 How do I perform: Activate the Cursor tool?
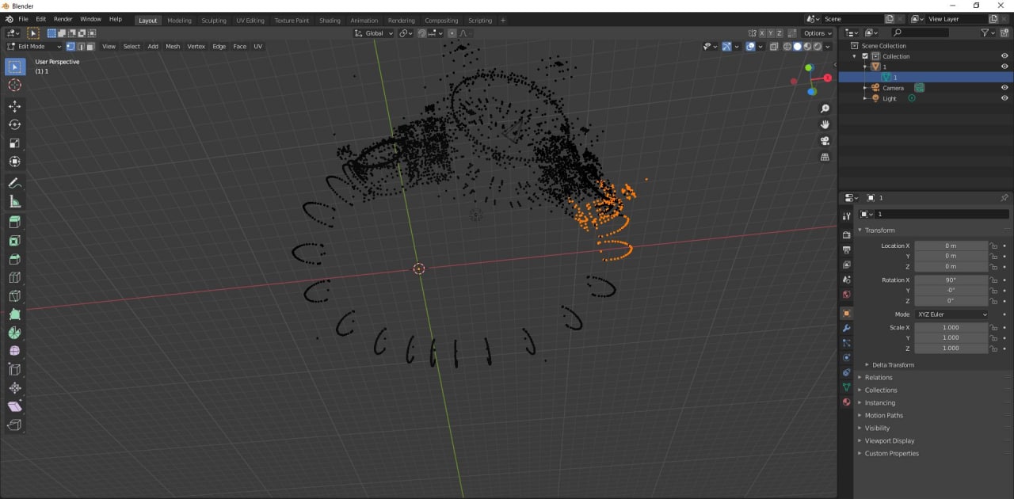(x=14, y=85)
